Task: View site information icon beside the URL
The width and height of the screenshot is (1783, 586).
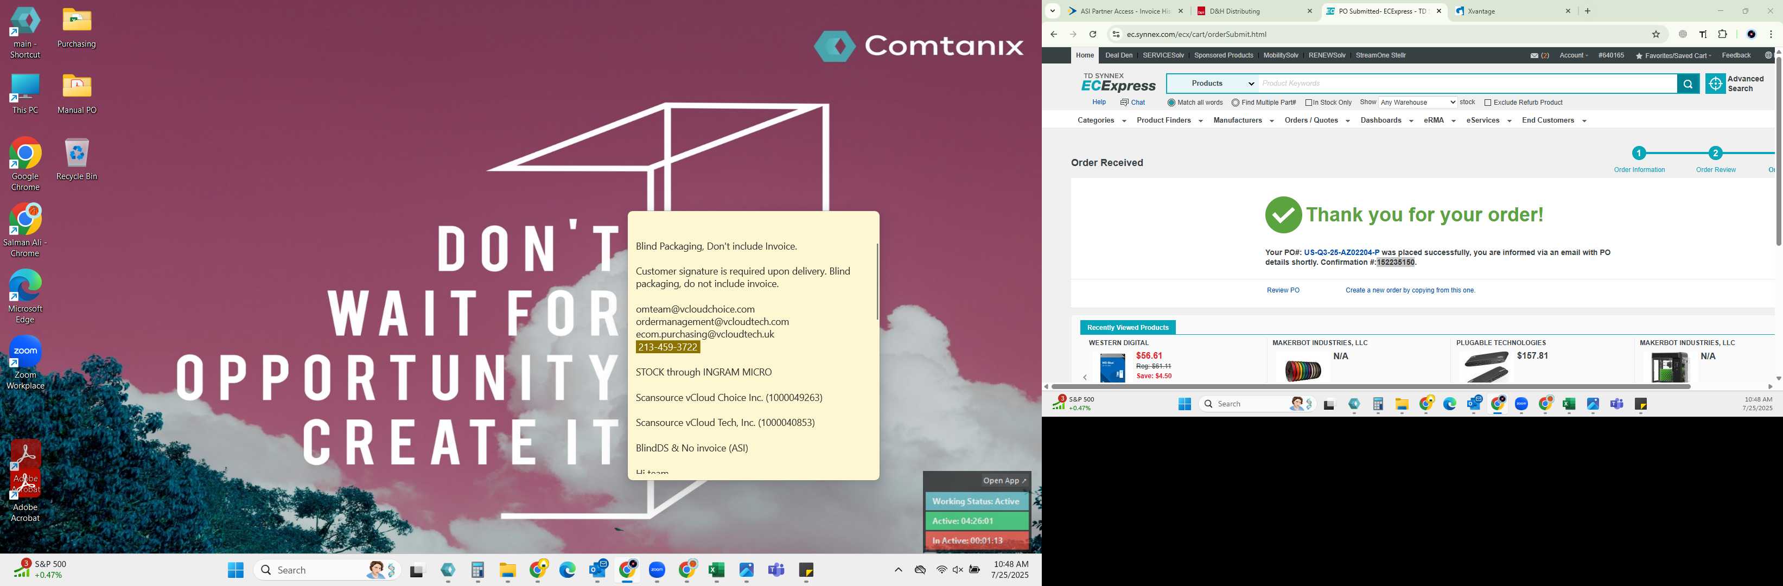Action: pyautogui.click(x=1115, y=35)
